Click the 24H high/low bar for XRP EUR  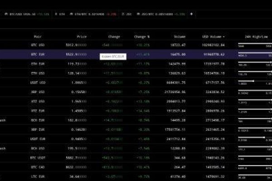tap(255, 128)
